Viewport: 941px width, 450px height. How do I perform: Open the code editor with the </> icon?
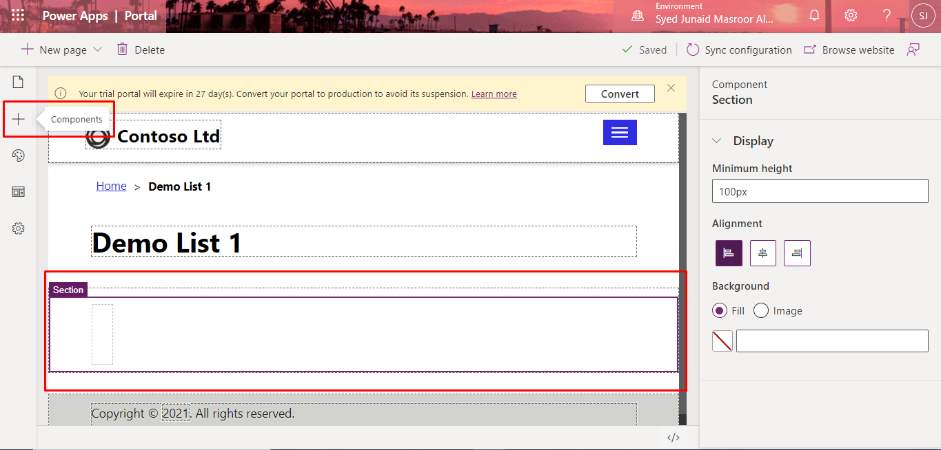(674, 437)
